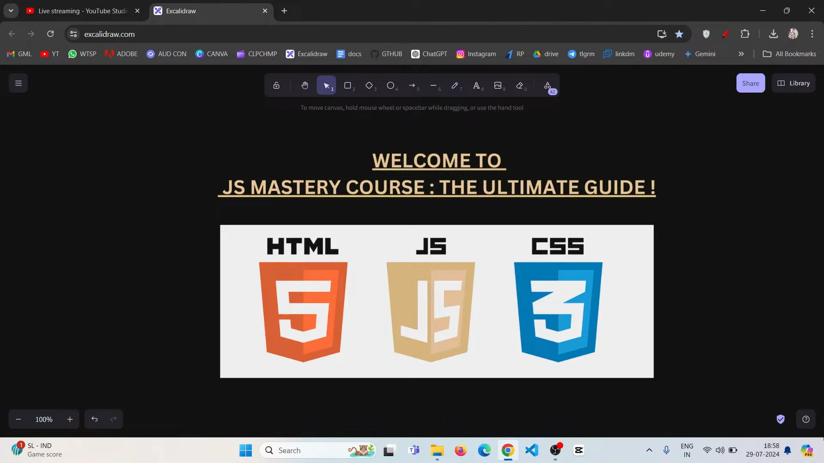The width and height of the screenshot is (824, 463).
Task: Open the 18:58 clock and calendar
Action: (x=763, y=450)
